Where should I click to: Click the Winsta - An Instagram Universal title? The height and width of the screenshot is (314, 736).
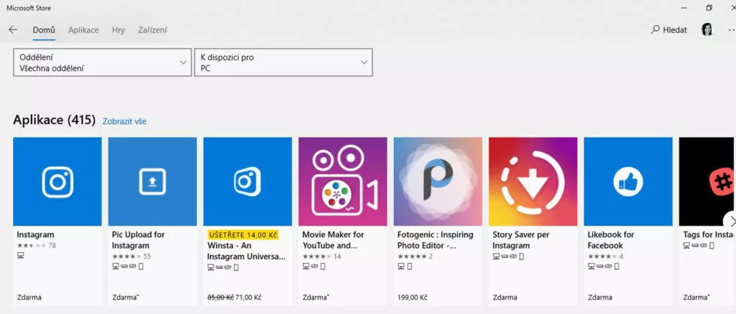pyautogui.click(x=247, y=251)
